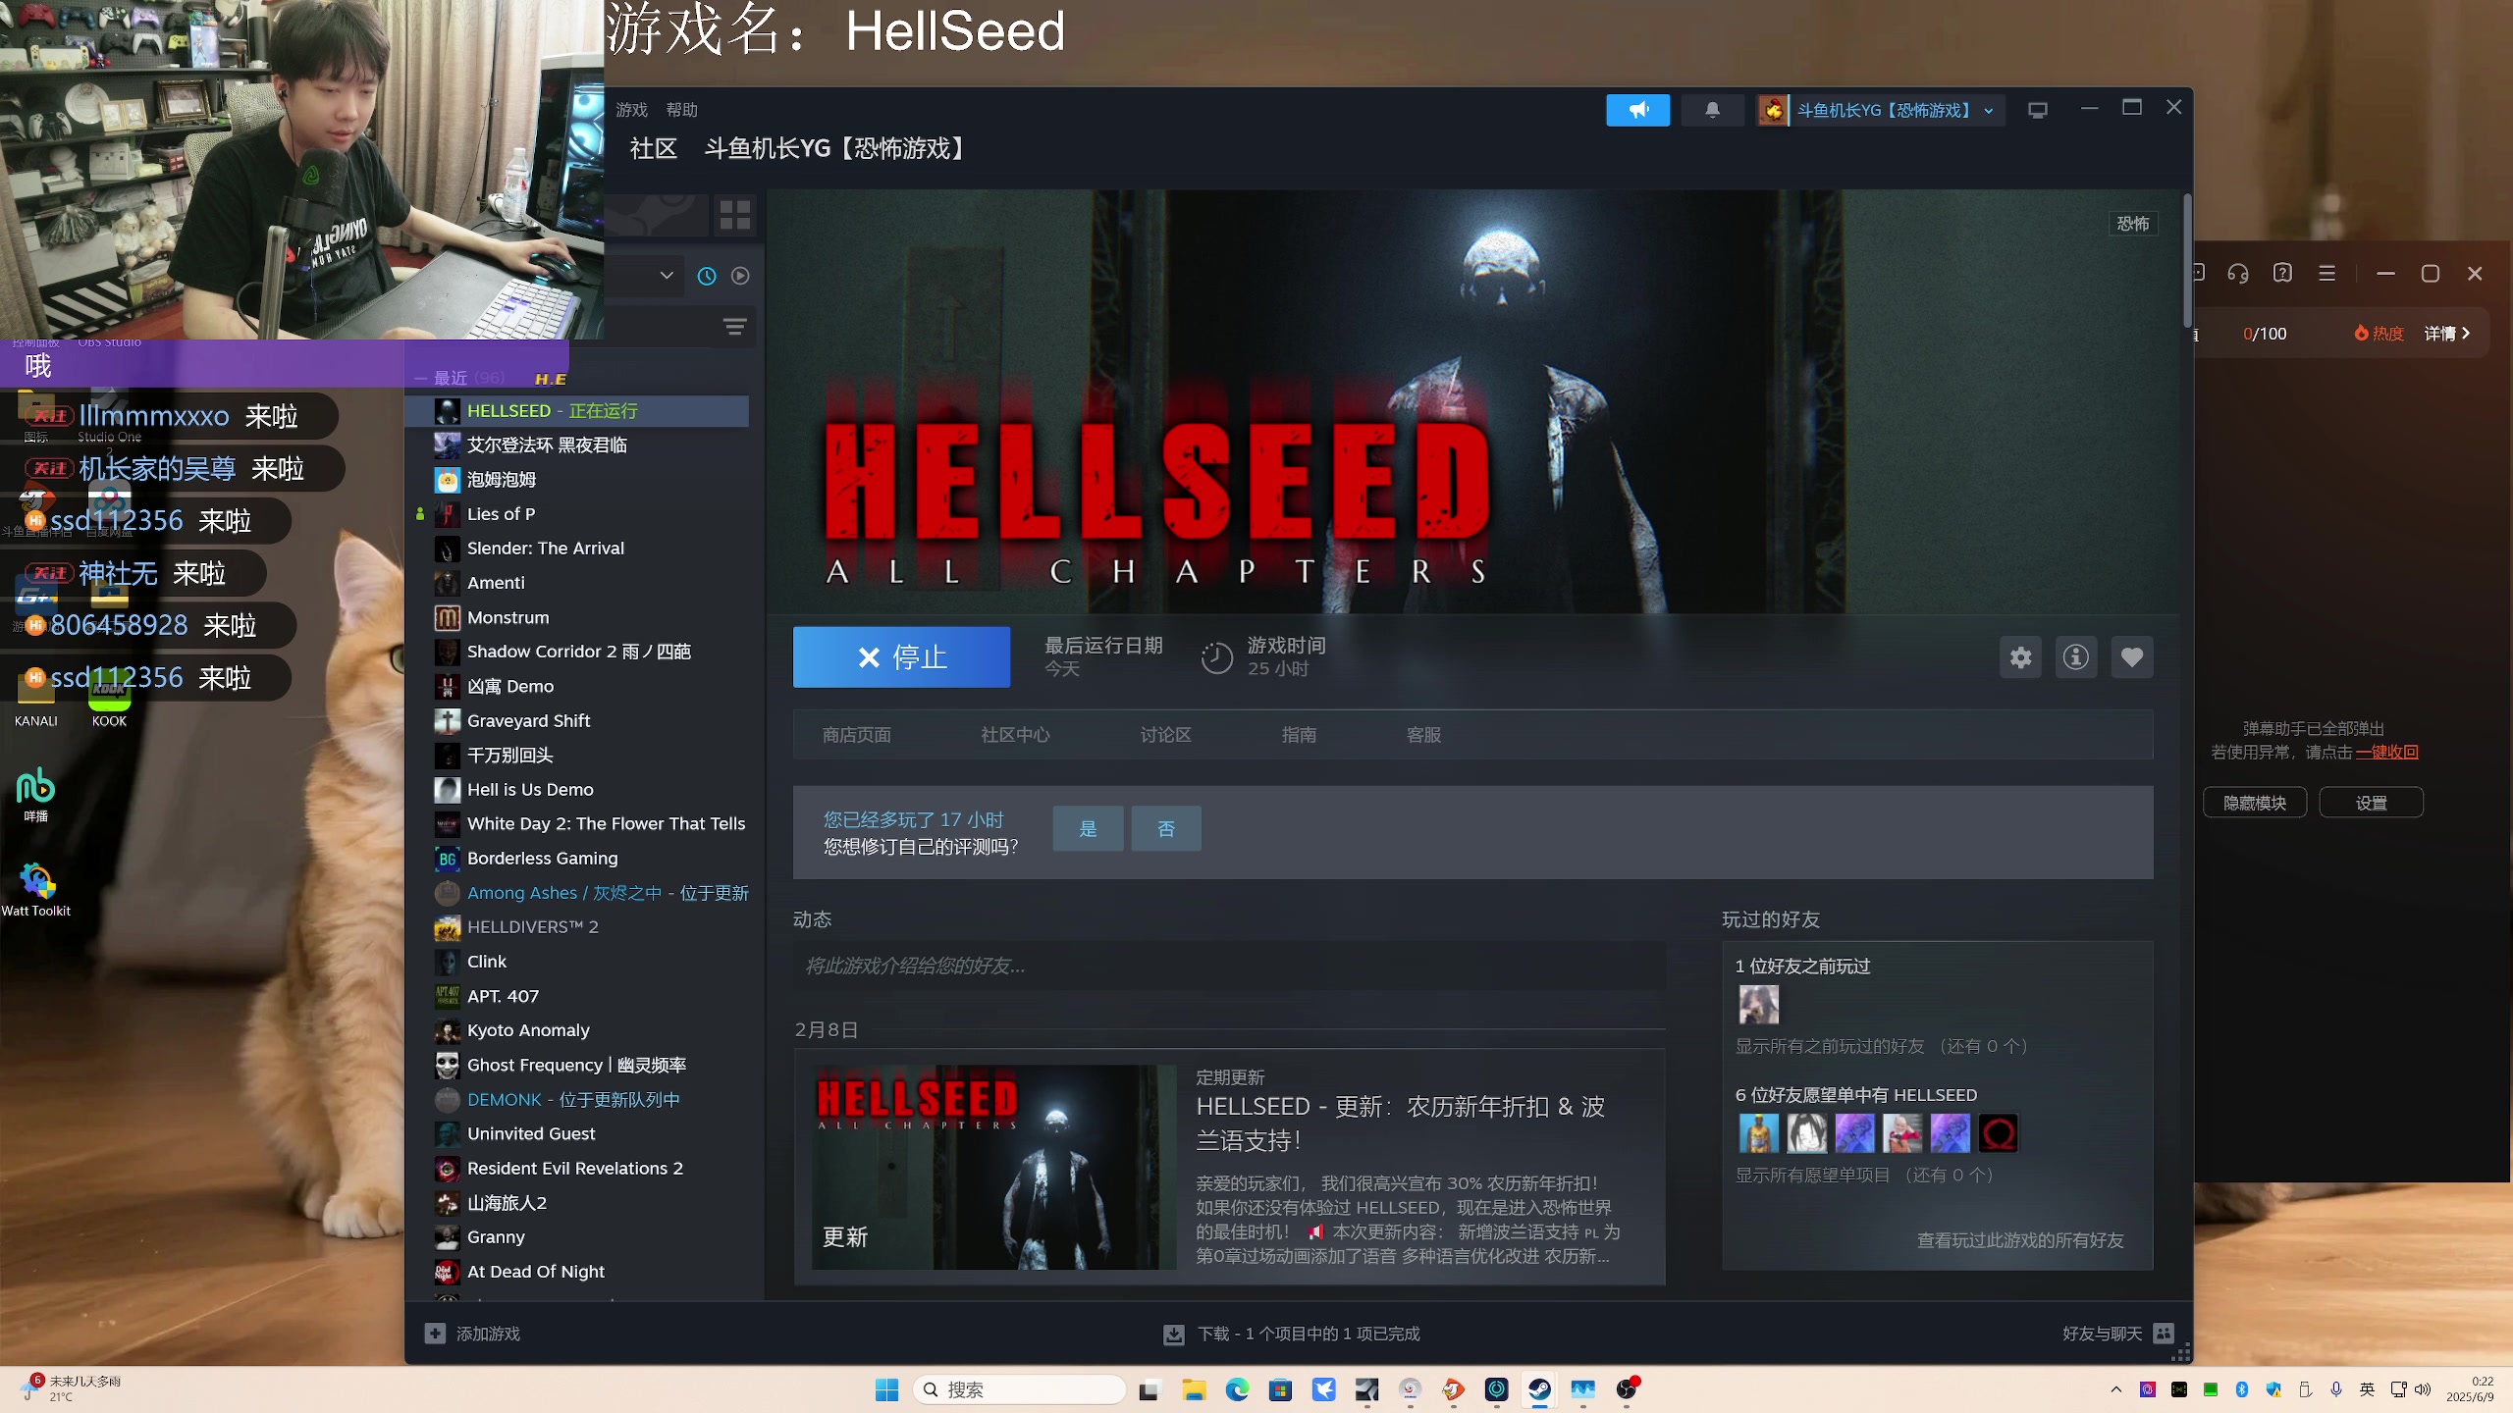Open 社区中心 tab
The image size is (2513, 1413).
tap(1015, 735)
